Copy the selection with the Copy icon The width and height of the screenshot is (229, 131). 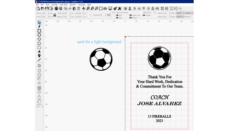[x=66, y=9]
